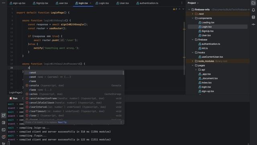Click the LoginPage() breadcrumb

(16, 93)
